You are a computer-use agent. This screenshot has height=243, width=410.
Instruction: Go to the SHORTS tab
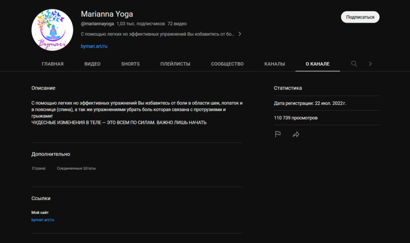pyautogui.click(x=130, y=64)
